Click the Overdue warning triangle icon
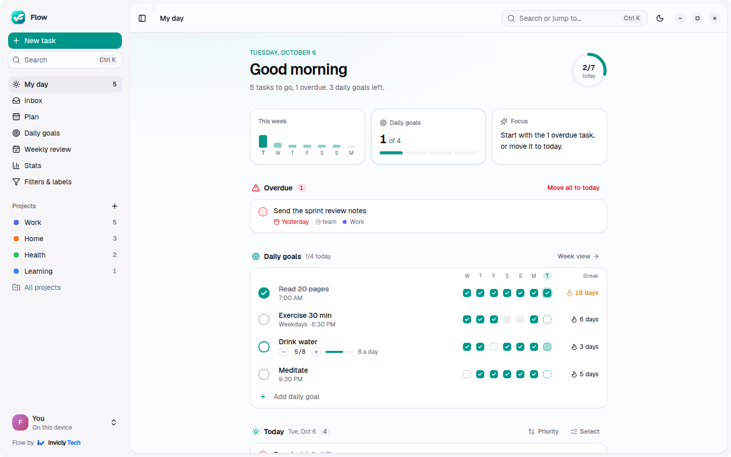This screenshot has width=731, height=457. pyautogui.click(x=256, y=188)
